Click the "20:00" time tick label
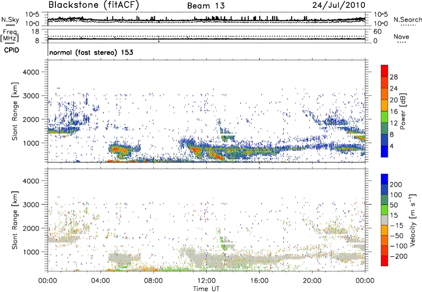Screen dimensions: 422x292 pyautogui.click(x=312, y=281)
